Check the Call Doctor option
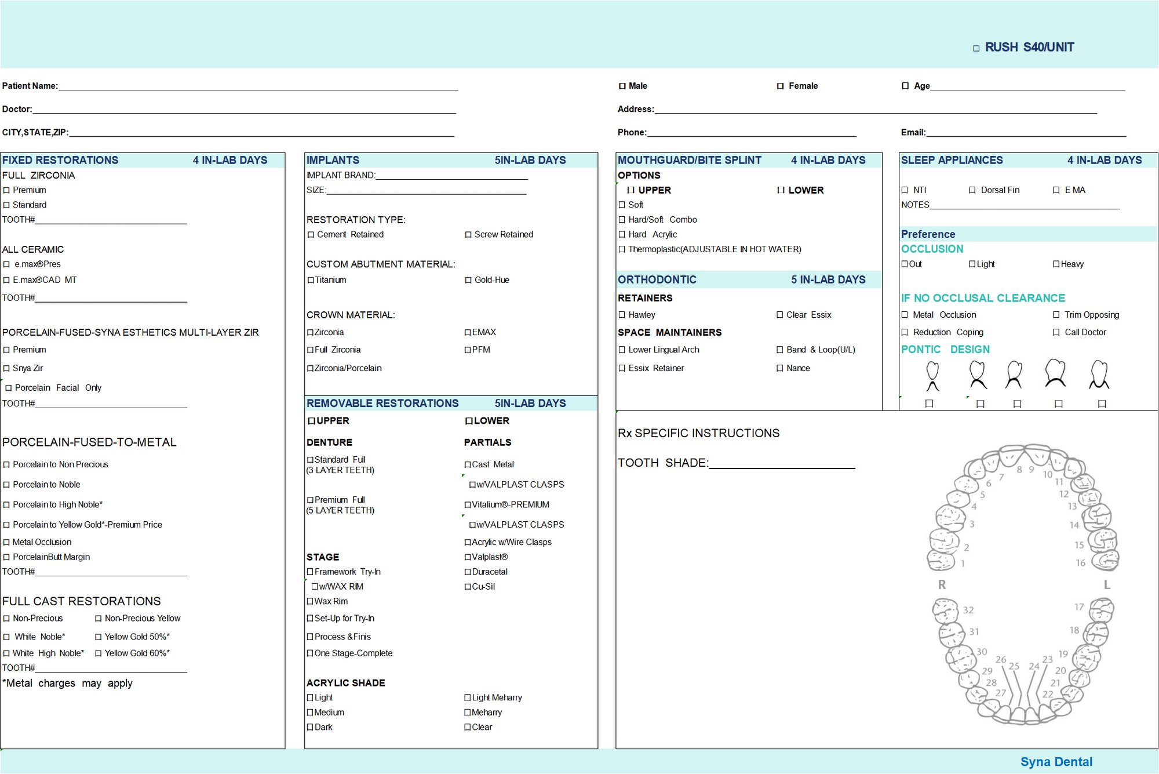Viewport: 1159px width, 774px height. 1056,332
